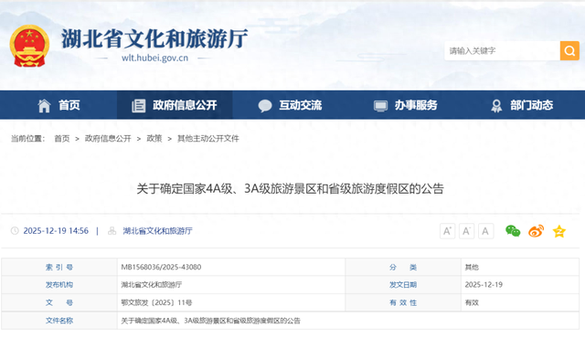Click validity value 有效
This screenshot has width=585, height=338.
point(472,302)
